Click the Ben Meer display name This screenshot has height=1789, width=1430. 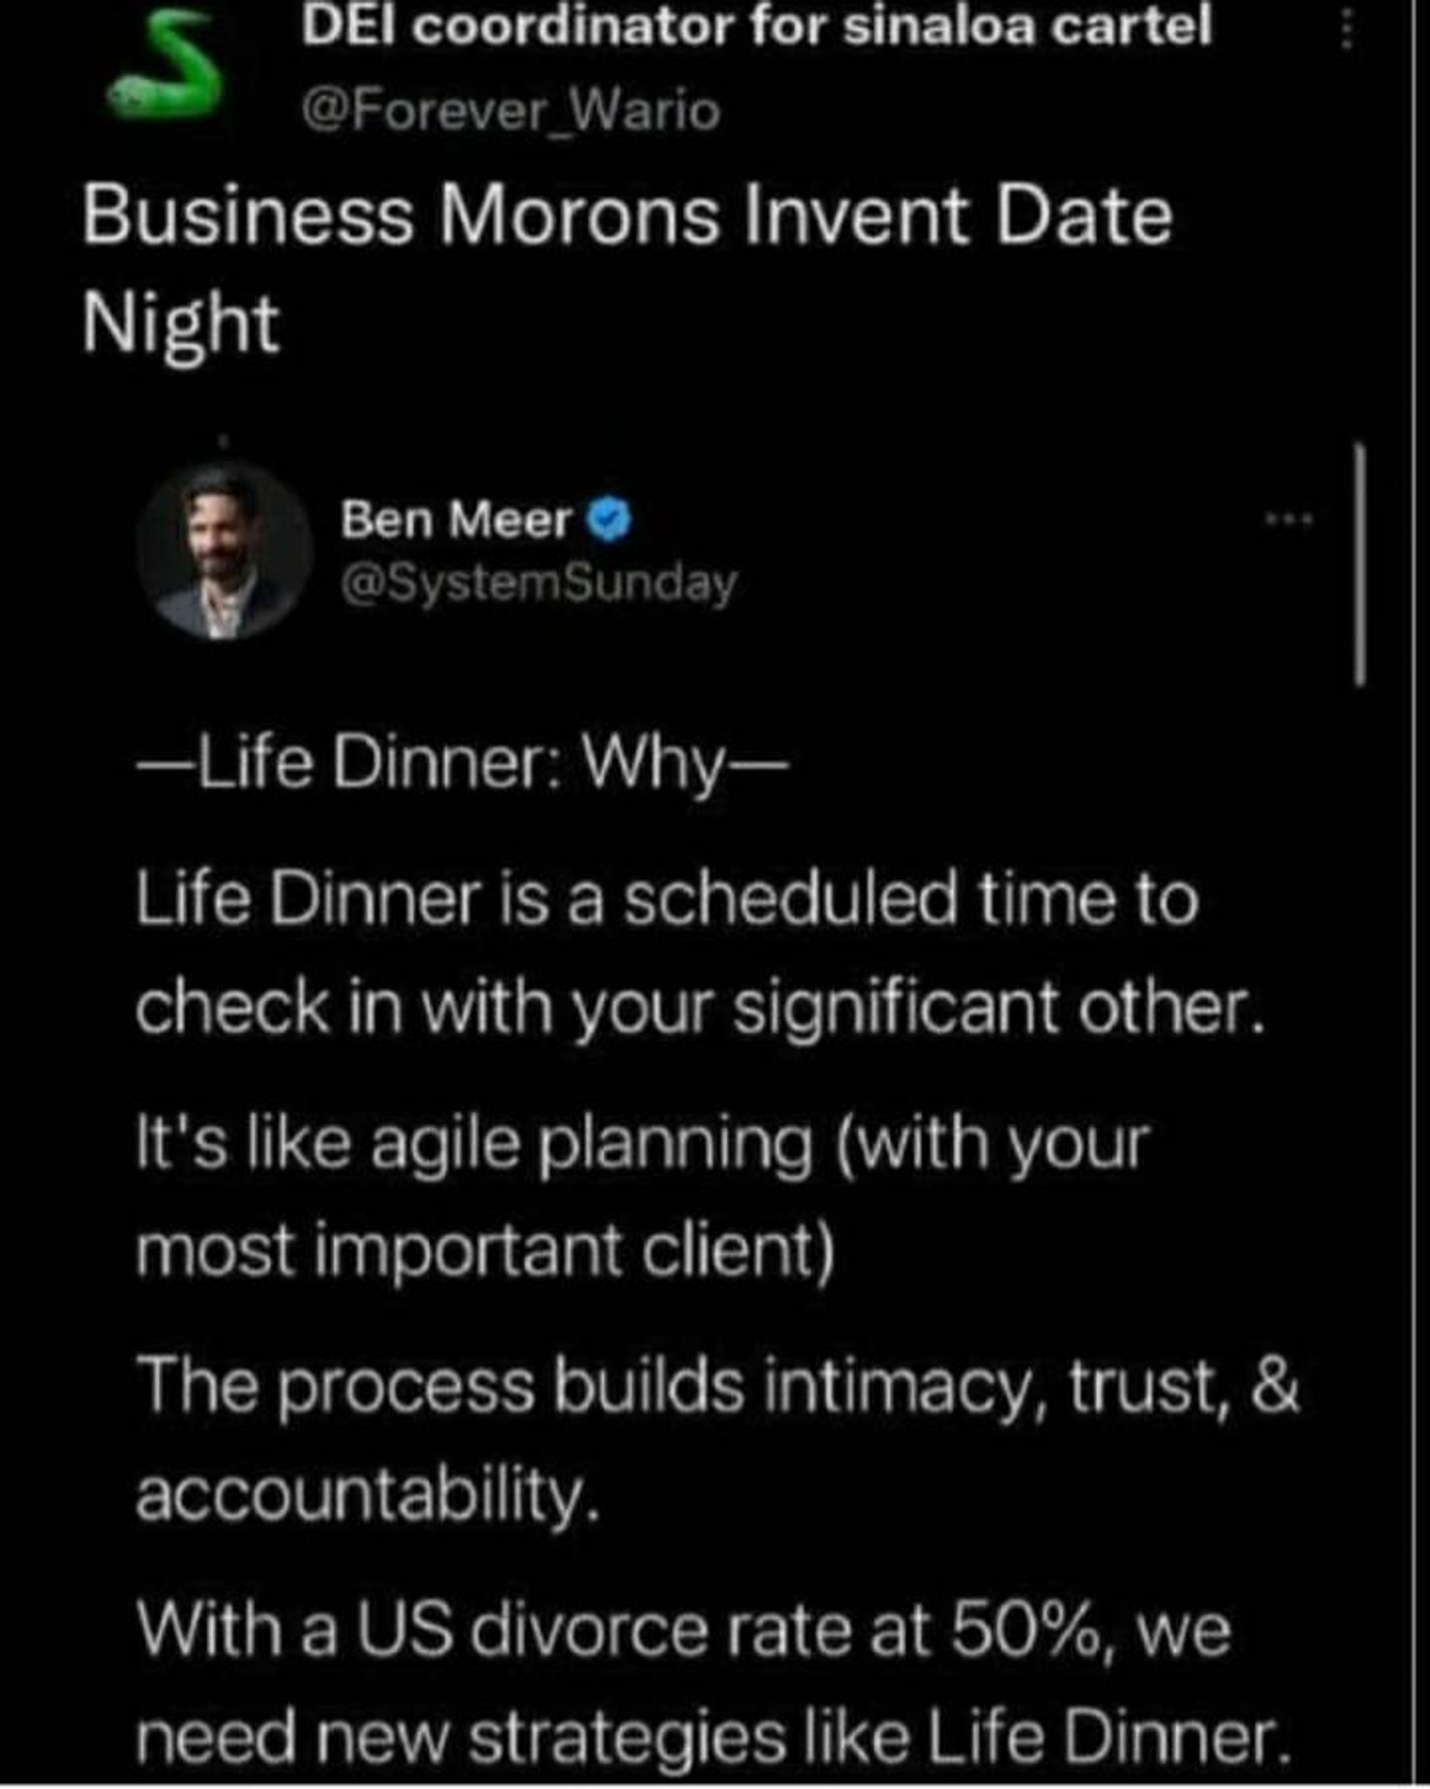click(455, 521)
